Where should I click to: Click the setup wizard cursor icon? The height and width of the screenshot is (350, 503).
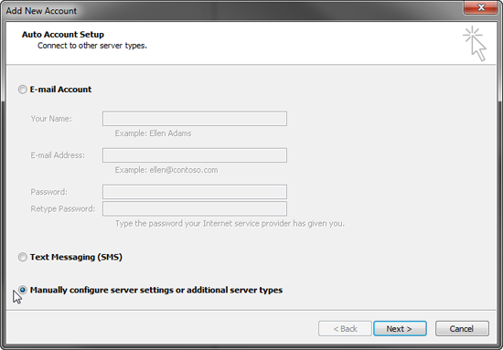475,44
